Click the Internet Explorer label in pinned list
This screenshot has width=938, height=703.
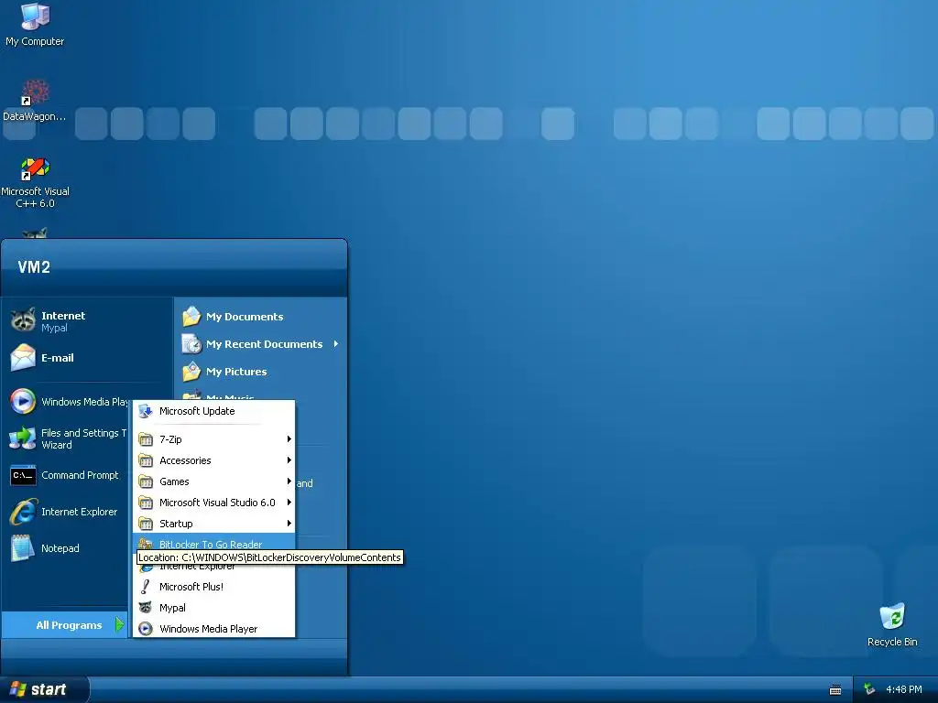(x=79, y=512)
